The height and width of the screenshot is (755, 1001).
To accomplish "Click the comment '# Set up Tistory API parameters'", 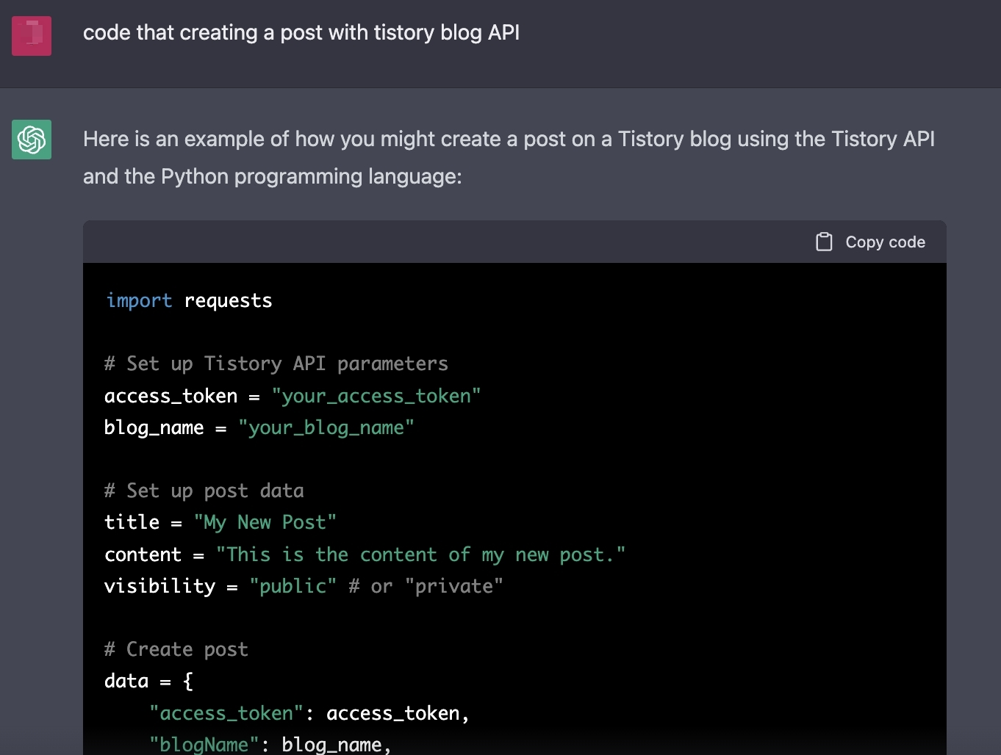I will (276, 364).
